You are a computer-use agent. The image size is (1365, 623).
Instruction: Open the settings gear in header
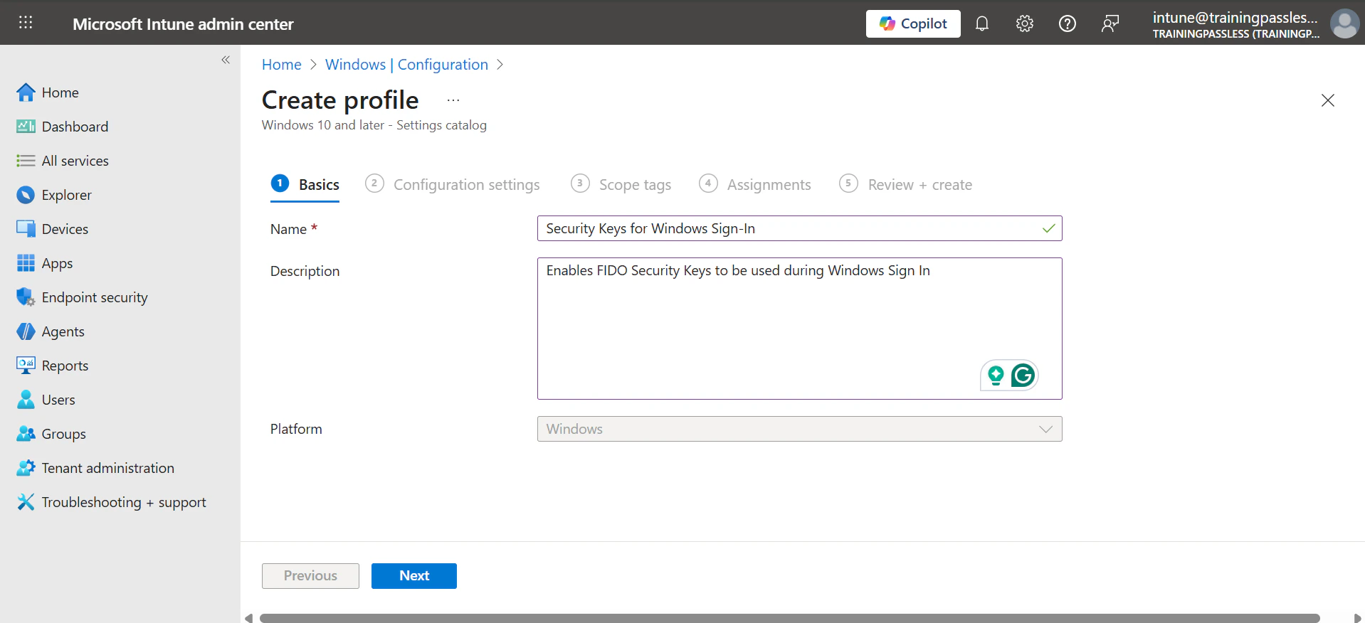[x=1025, y=23]
